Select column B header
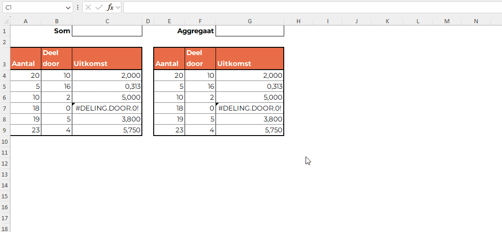This screenshot has height=232, width=502. click(x=57, y=21)
